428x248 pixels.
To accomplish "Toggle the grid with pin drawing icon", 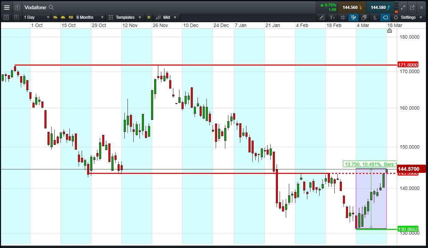I will click(x=353, y=17).
